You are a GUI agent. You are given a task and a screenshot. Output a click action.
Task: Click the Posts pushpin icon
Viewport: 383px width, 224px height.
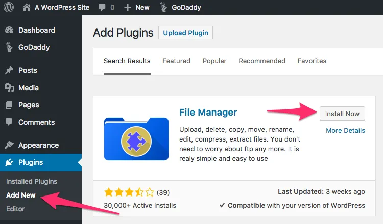point(9,70)
